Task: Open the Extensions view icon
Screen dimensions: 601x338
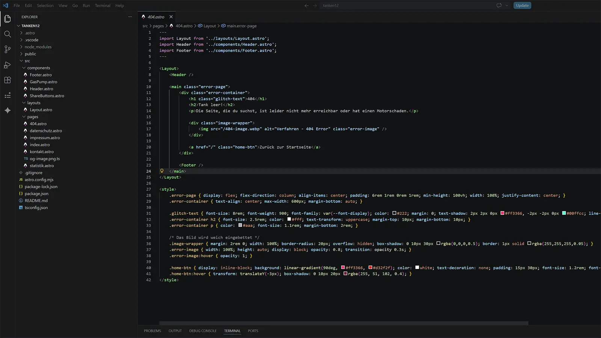Action: pyautogui.click(x=8, y=80)
